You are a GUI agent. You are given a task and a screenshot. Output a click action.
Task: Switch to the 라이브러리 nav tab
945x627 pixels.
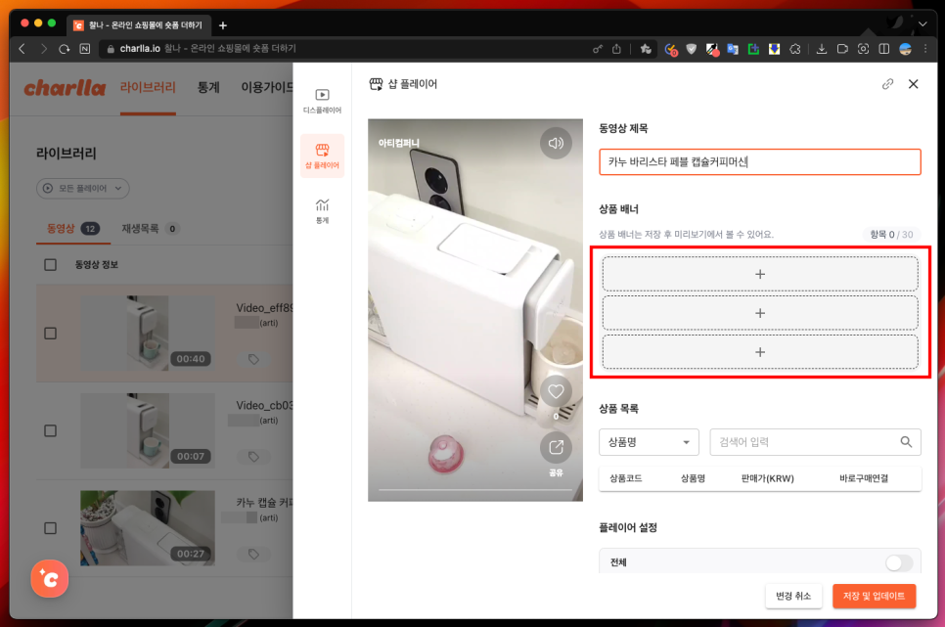(148, 87)
